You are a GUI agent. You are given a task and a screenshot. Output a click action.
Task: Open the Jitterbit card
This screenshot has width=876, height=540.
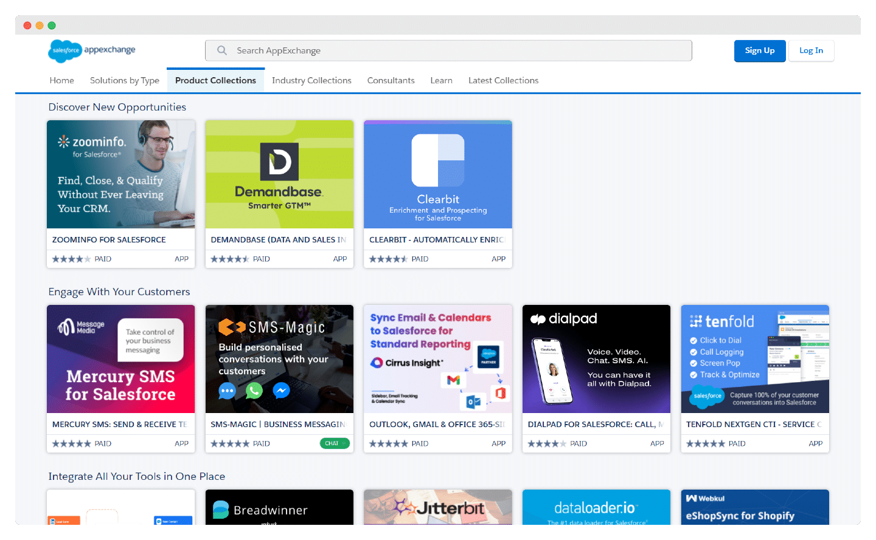tap(438, 507)
